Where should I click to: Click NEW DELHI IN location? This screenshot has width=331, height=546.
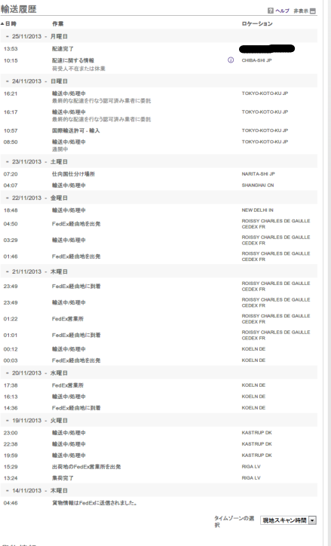(257, 210)
